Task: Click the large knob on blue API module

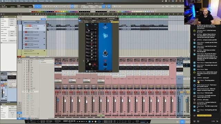Action: (x=105, y=53)
